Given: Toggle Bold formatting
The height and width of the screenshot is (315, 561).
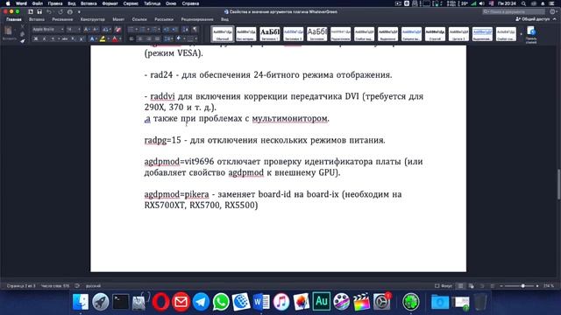Looking at the screenshot, I should pos(35,38).
